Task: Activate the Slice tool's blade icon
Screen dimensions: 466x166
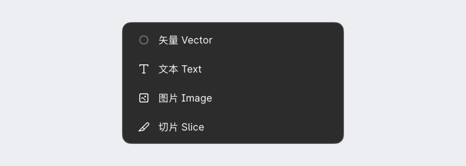Action: [144, 127]
